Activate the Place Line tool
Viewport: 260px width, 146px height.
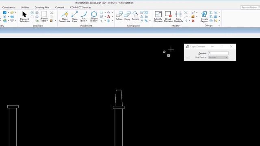[74, 17]
